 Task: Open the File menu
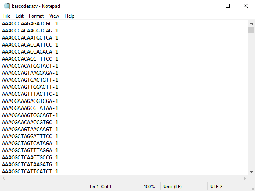point(7,16)
